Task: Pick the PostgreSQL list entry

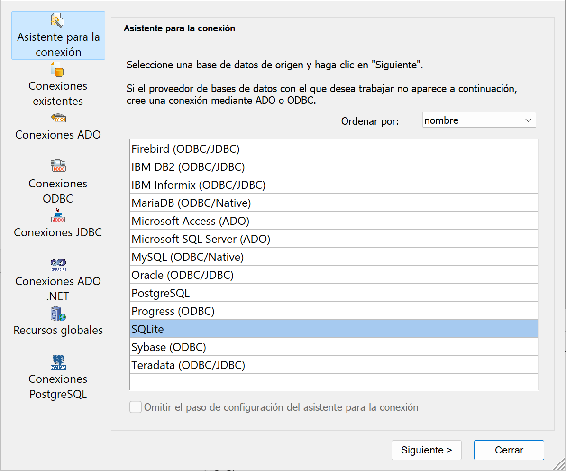Action: coord(160,293)
